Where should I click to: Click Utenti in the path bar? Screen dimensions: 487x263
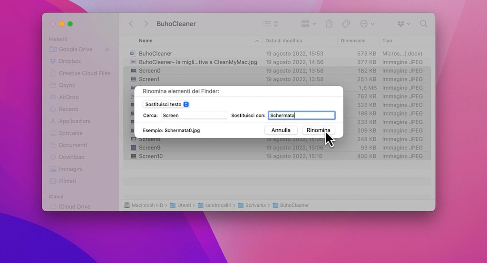click(x=181, y=205)
